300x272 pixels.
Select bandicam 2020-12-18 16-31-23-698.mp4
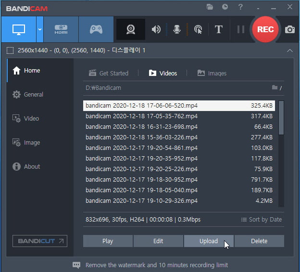click(x=179, y=126)
